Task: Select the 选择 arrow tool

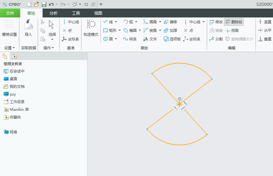Action: (52, 28)
